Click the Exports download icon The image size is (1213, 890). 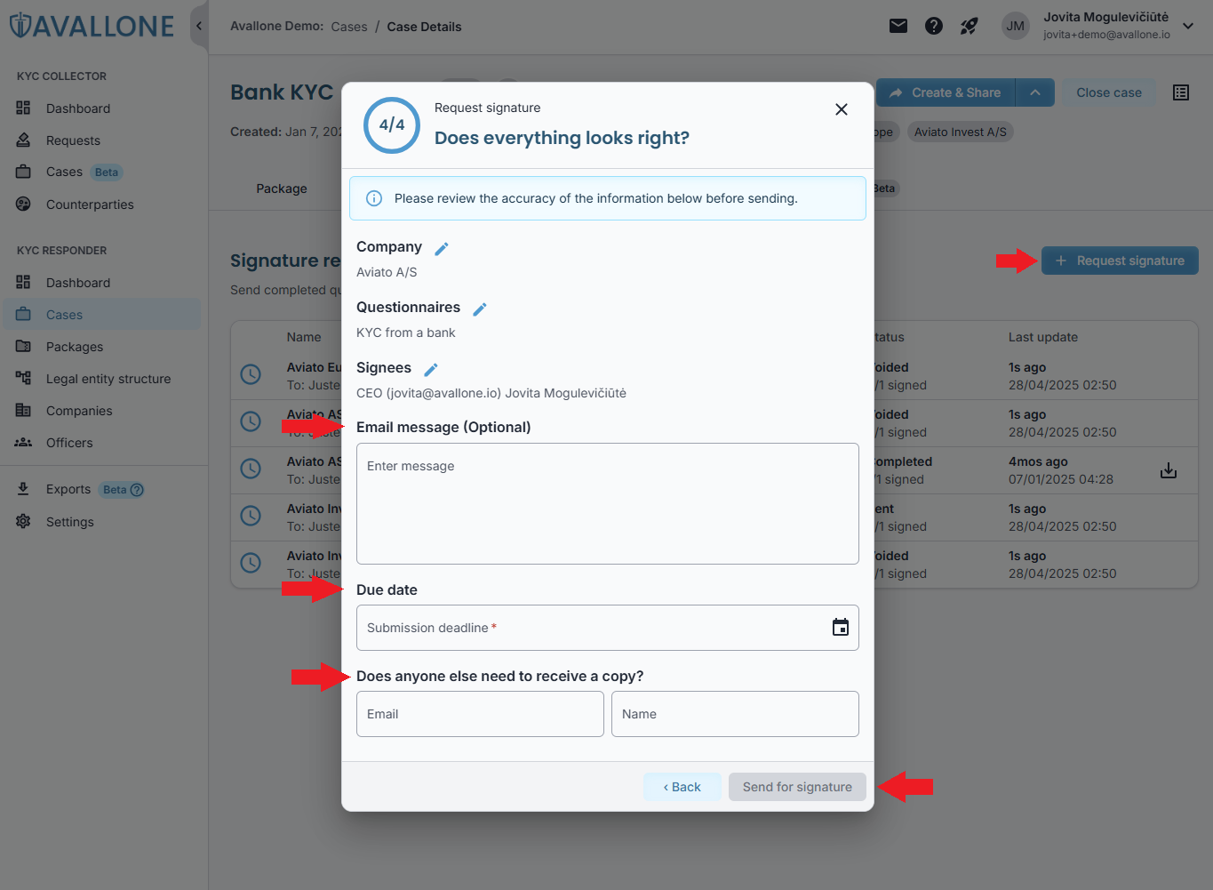coord(24,489)
